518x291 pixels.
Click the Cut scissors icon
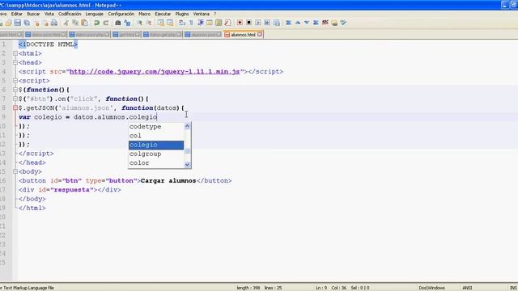[66, 23]
